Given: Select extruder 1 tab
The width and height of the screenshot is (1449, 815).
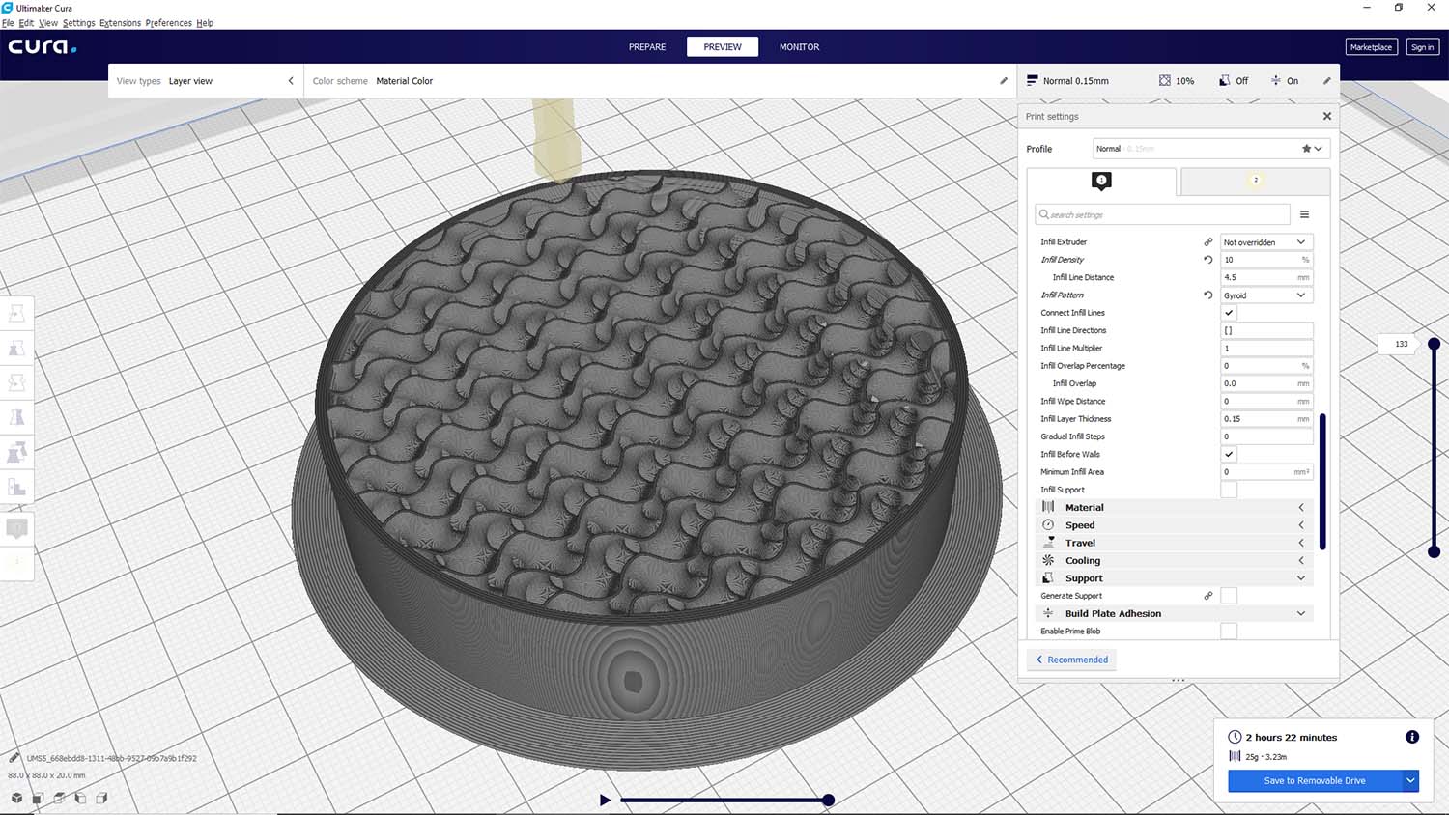Looking at the screenshot, I should coord(1101,181).
